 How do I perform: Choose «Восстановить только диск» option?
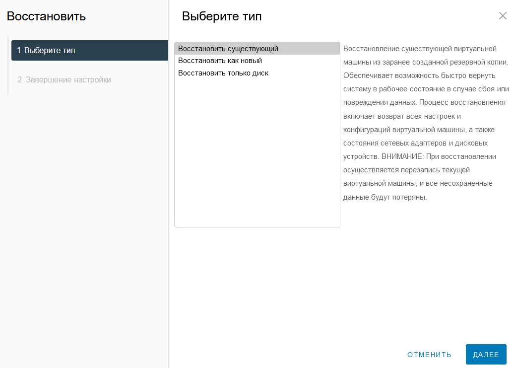(257, 73)
